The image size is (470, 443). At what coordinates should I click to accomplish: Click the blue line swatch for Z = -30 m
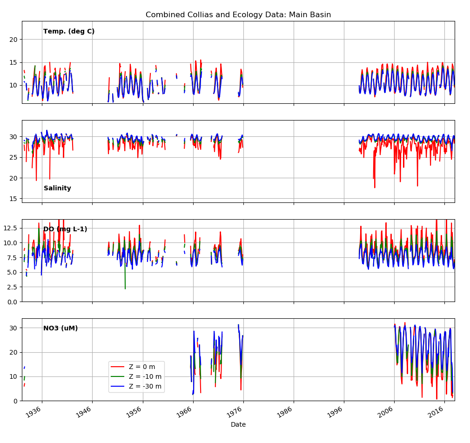pyautogui.click(x=117, y=386)
